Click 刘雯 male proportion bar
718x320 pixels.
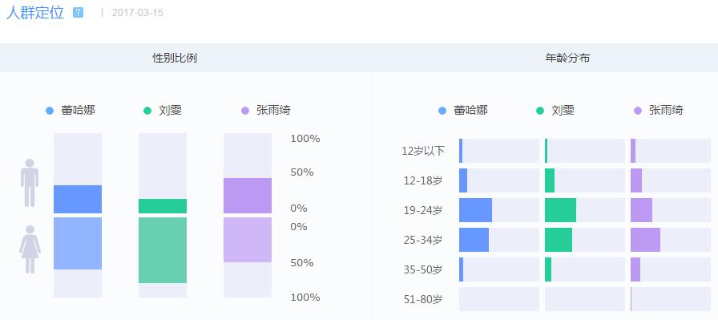click(163, 206)
